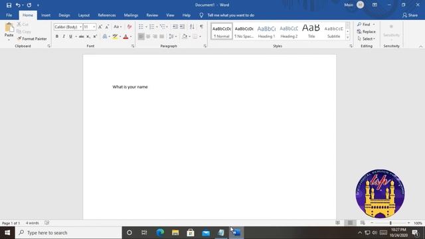Open the Mail app from the taskbar

coord(206,232)
